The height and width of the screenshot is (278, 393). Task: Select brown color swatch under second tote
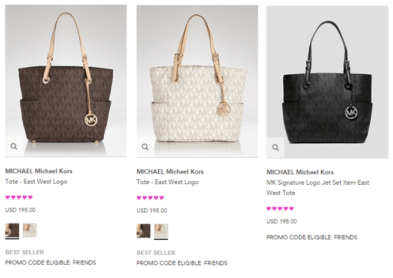(143, 230)
